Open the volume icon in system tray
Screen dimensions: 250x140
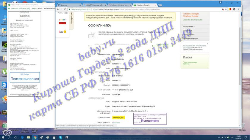tap(225, 137)
